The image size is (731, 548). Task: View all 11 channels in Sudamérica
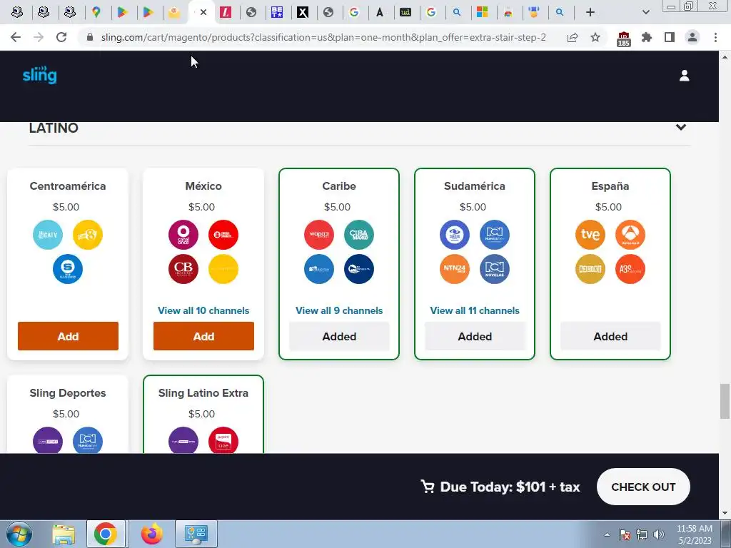(475, 310)
